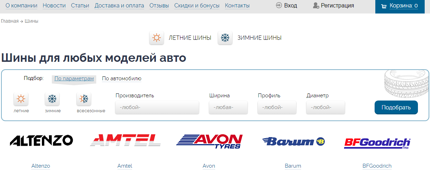Click the orange sun icon beside ЛЕТНИЕ ШИНЫ

click(157, 38)
